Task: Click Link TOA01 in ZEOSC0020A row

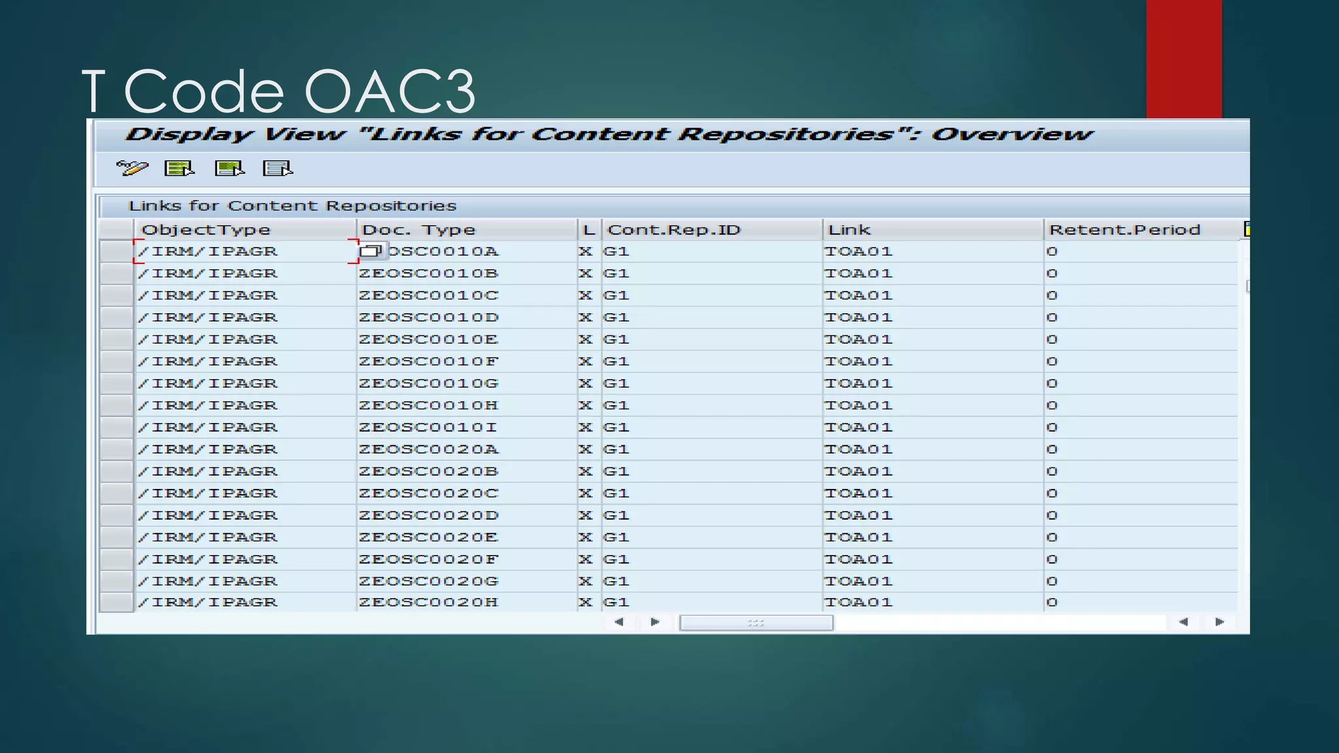Action: click(x=933, y=449)
